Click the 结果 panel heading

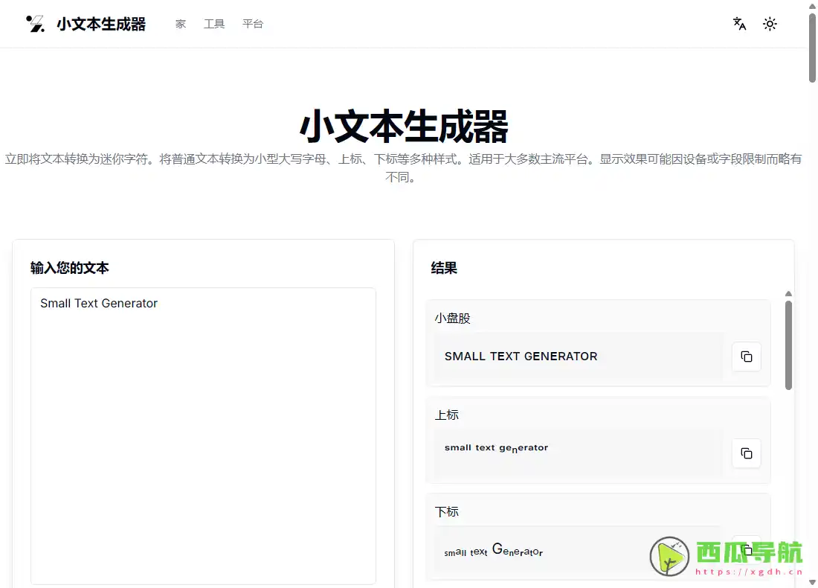(444, 269)
